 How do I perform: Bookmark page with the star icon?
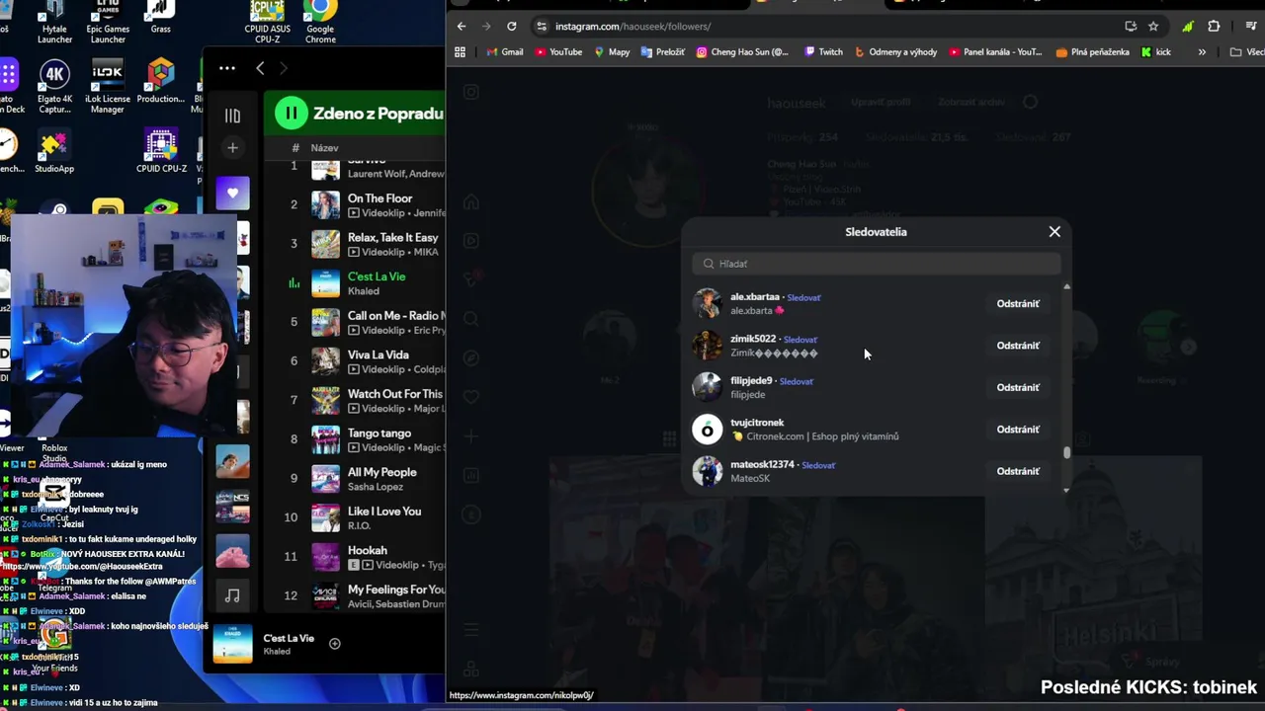(x=1153, y=27)
